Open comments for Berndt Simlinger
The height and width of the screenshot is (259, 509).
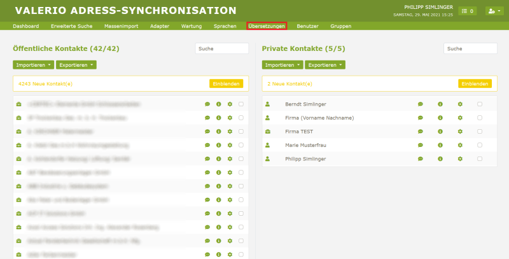point(421,104)
